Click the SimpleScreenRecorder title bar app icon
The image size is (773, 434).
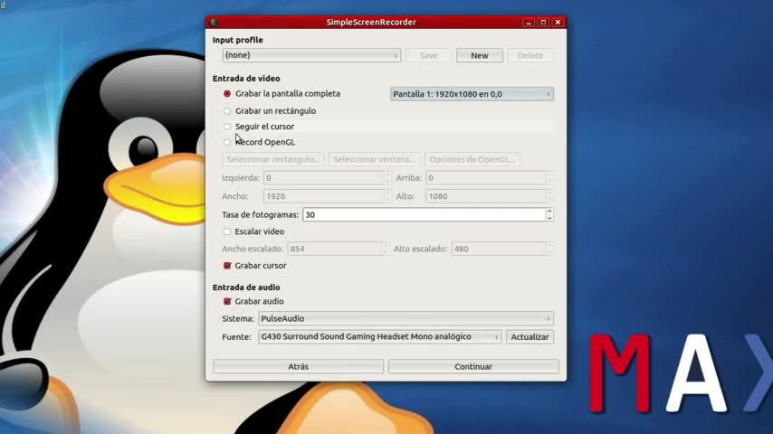tap(214, 23)
